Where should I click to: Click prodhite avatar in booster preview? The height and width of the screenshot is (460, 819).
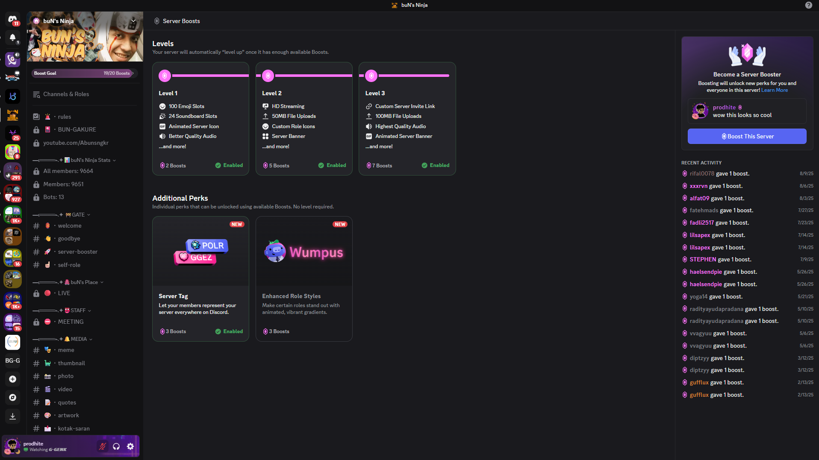click(700, 111)
